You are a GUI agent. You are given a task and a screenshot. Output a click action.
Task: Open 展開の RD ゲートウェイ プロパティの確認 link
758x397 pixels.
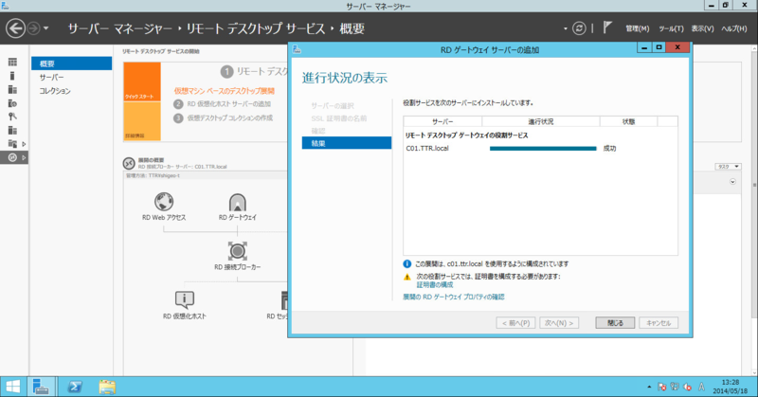point(454,297)
